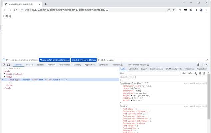Expand the border shorthand property
The width and height of the screenshot is (211, 133).
132,100
